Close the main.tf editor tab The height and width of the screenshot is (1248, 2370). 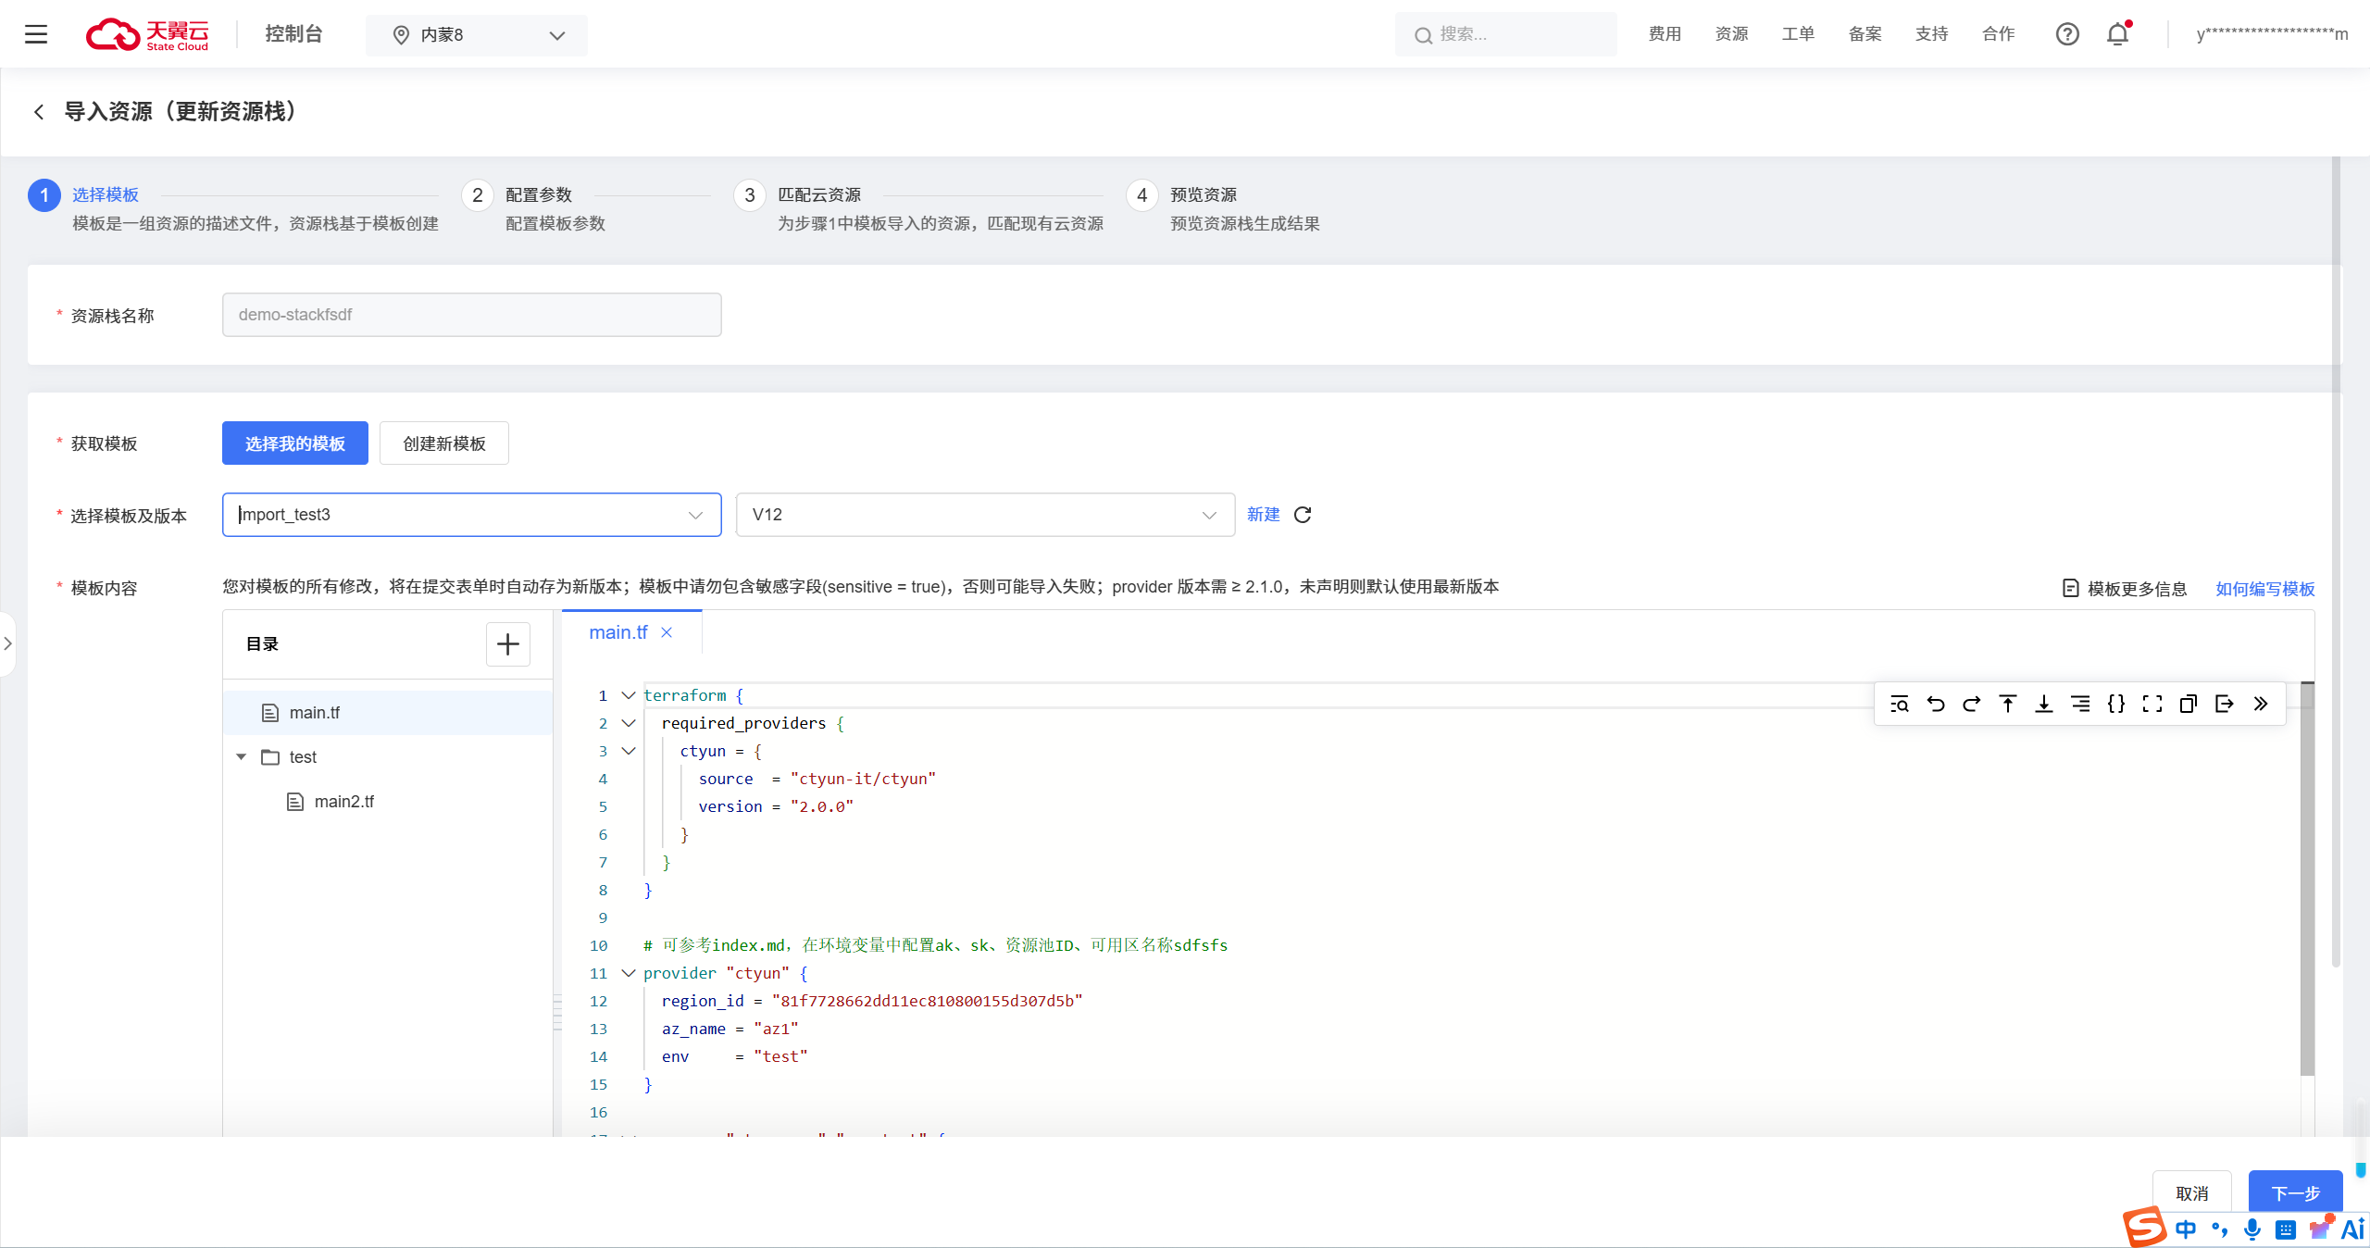[x=667, y=632]
